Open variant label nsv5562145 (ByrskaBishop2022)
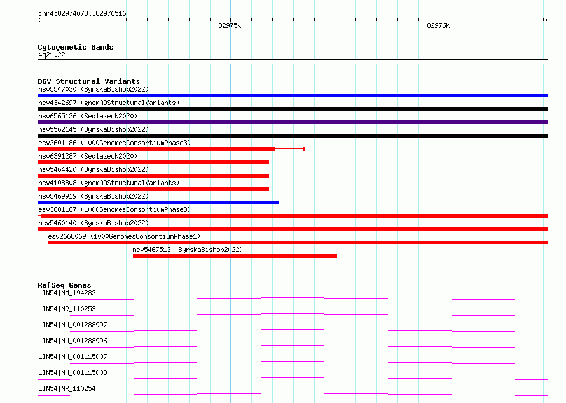The height and width of the screenshot is (403, 566). (93, 129)
